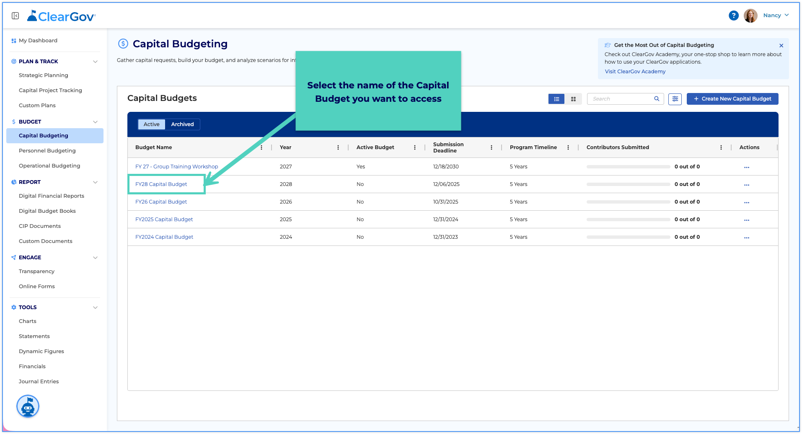The image size is (802, 434).
Task: Collapse the ENGAGE section chevron
Action: tap(95, 258)
